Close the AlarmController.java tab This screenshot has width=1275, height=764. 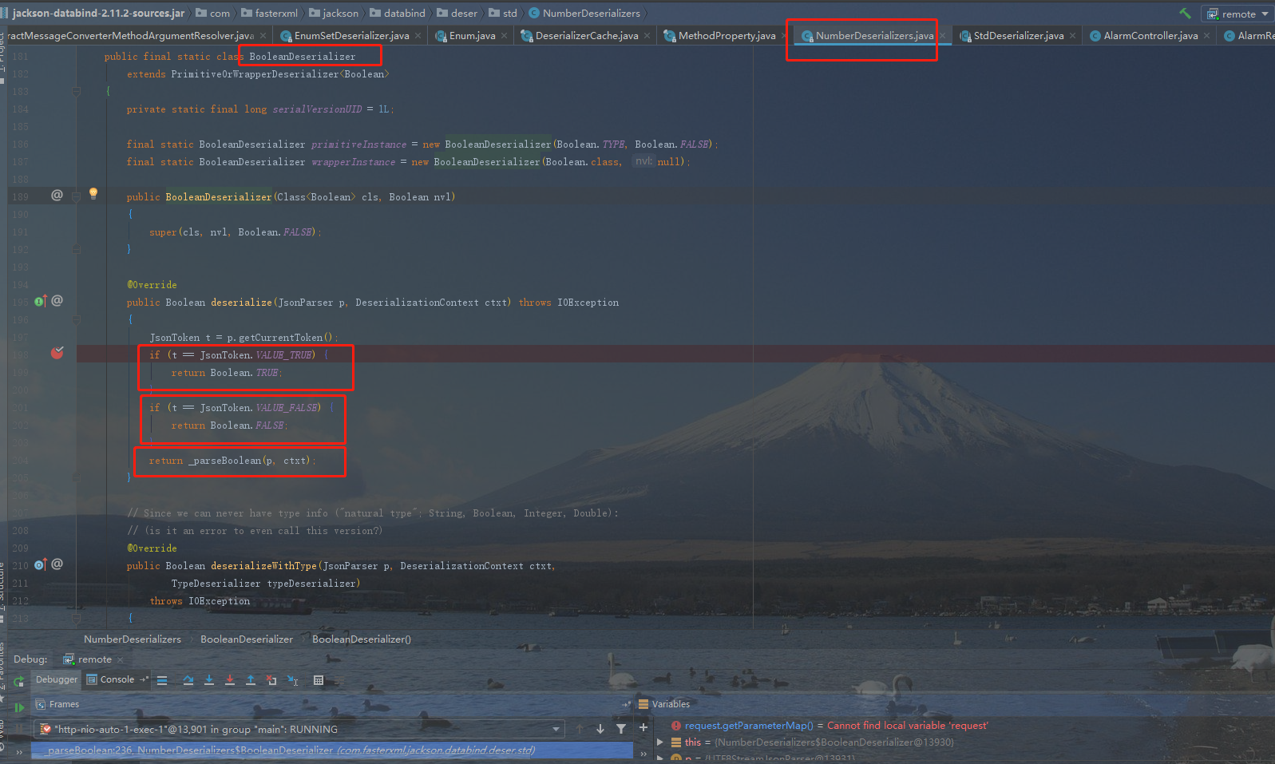[x=1206, y=36]
